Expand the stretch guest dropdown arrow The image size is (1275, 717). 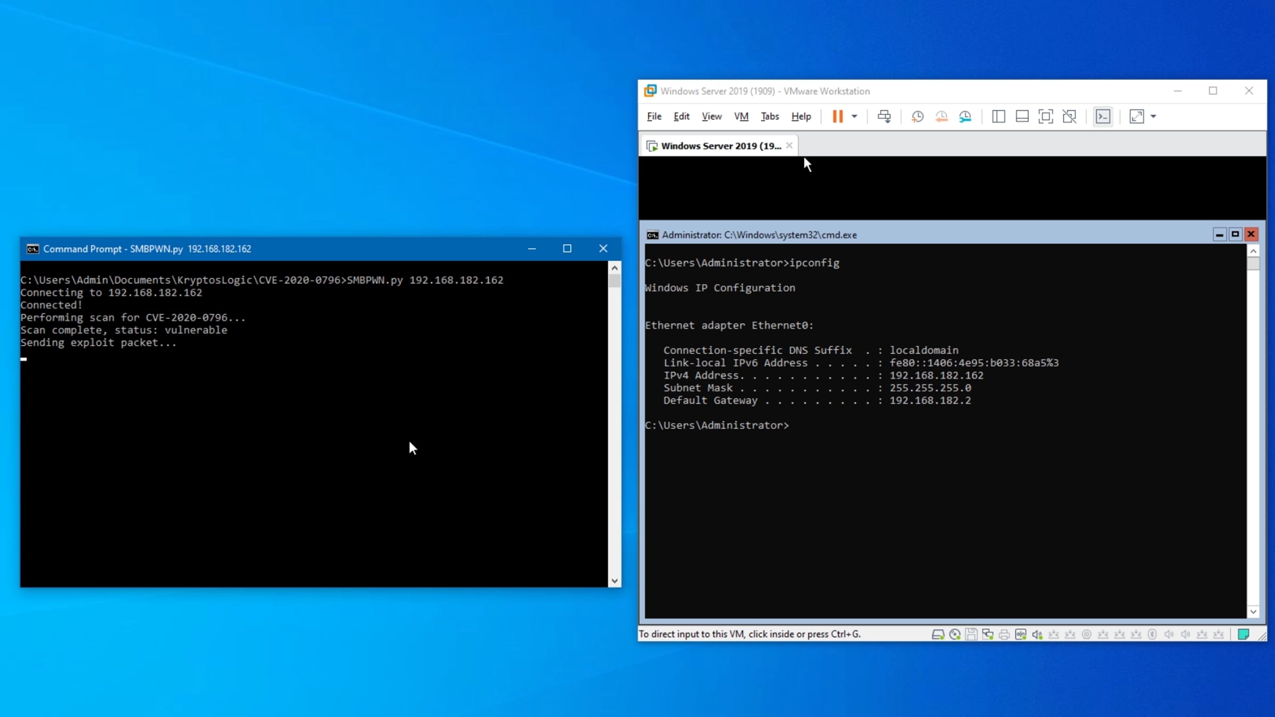pyautogui.click(x=1153, y=116)
